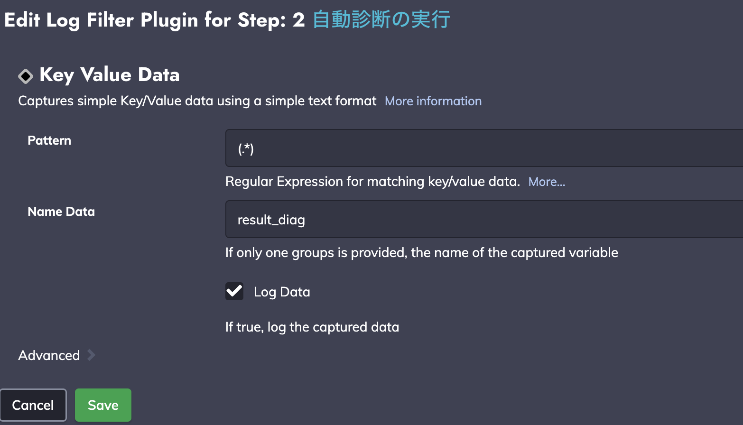The width and height of the screenshot is (743, 425).
Task: Open the More... link for regex help
Action: (x=547, y=182)
